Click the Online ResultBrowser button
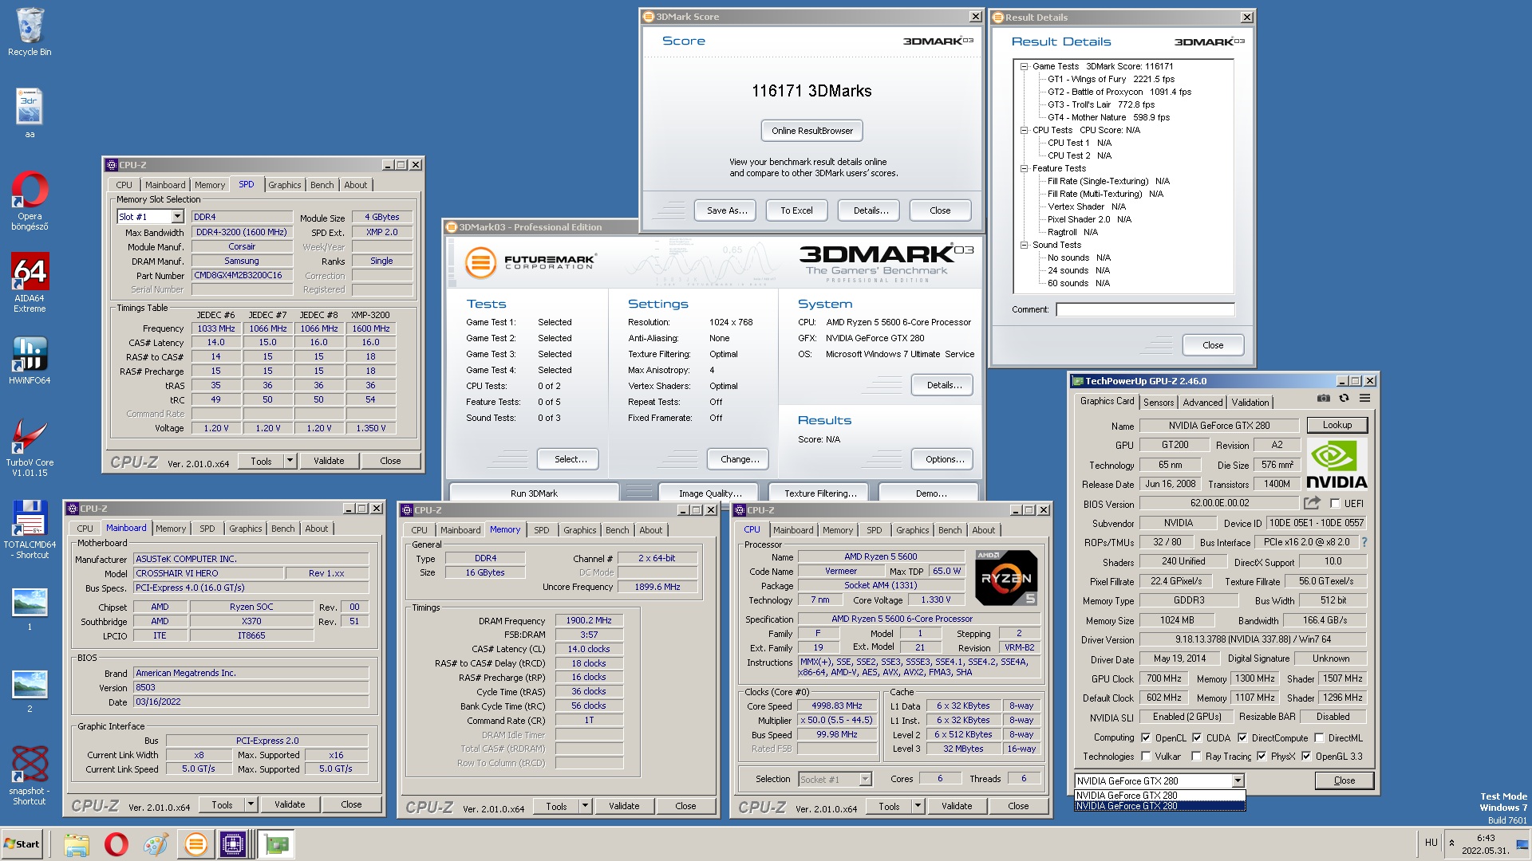 811,131
